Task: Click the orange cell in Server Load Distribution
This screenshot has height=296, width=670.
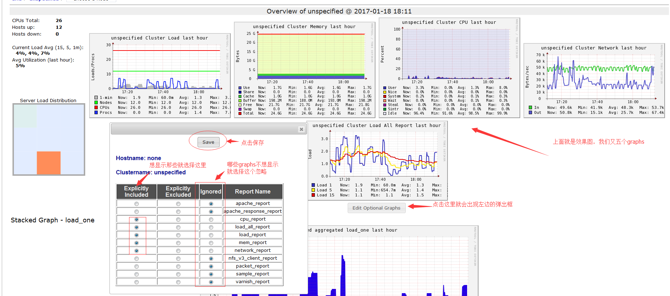Action: pos(49,163)
